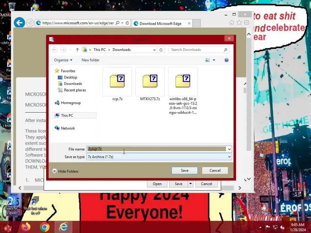Open network tray icon
This screenshot has width=311, height=233.
[x=275, y=227]
